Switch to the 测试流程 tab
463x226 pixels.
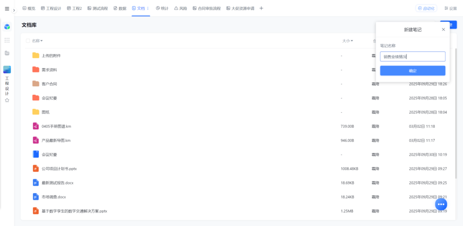coord(97,9)
